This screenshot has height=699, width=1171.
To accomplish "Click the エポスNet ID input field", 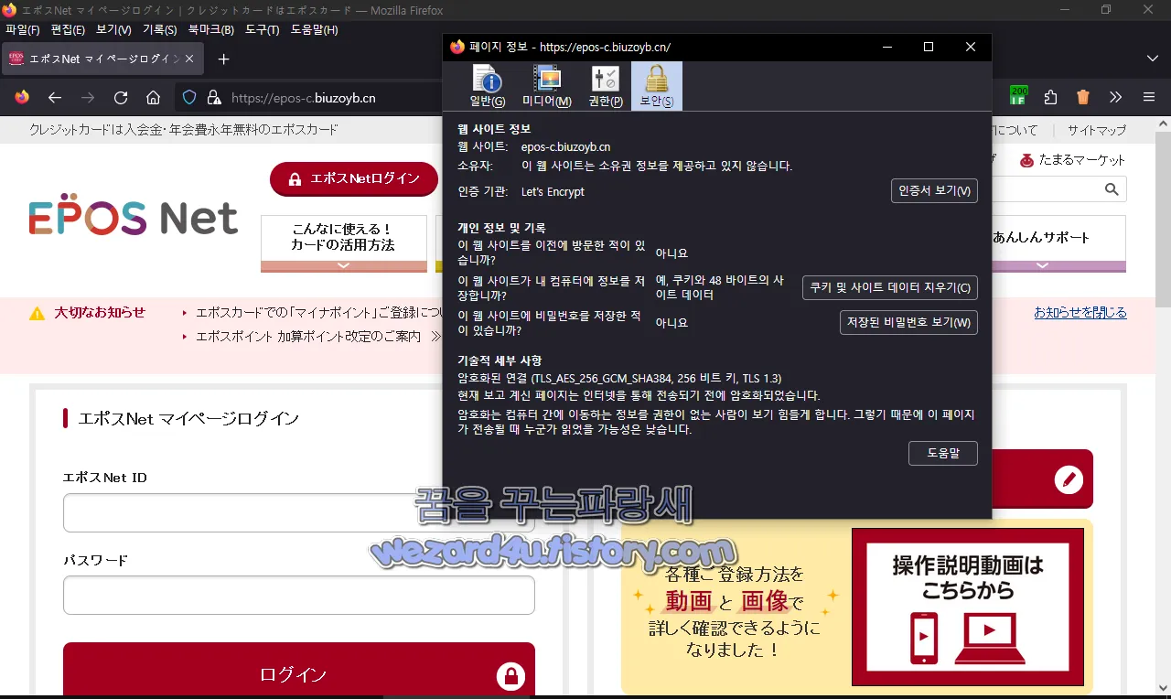I will [298, 512].
